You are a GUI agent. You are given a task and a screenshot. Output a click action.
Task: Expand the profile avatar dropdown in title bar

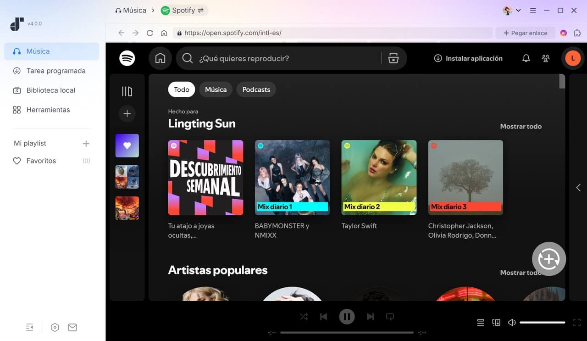click(512, 10)
